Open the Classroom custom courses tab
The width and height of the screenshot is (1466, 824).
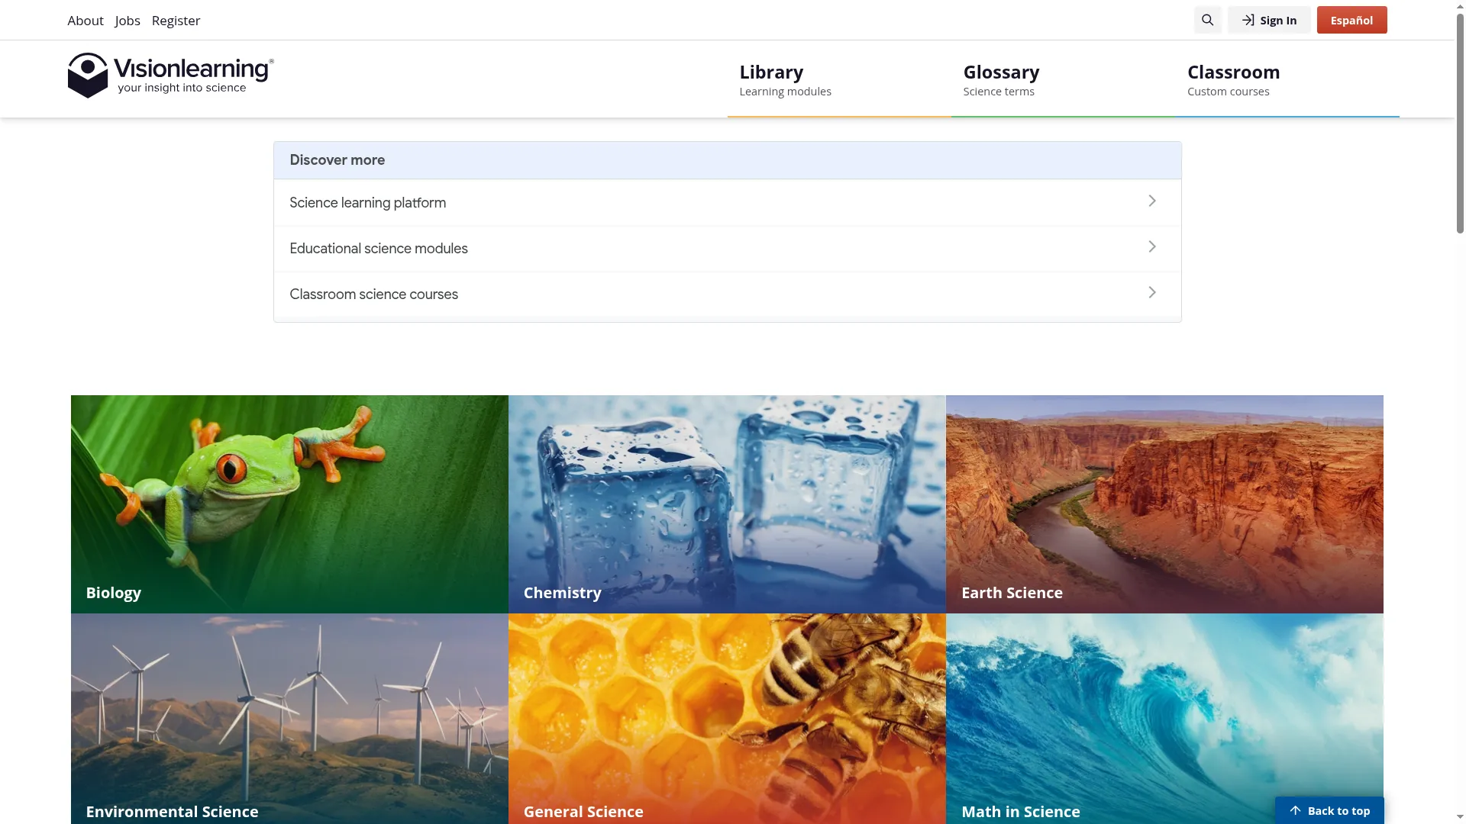(x=1287, y=79)
